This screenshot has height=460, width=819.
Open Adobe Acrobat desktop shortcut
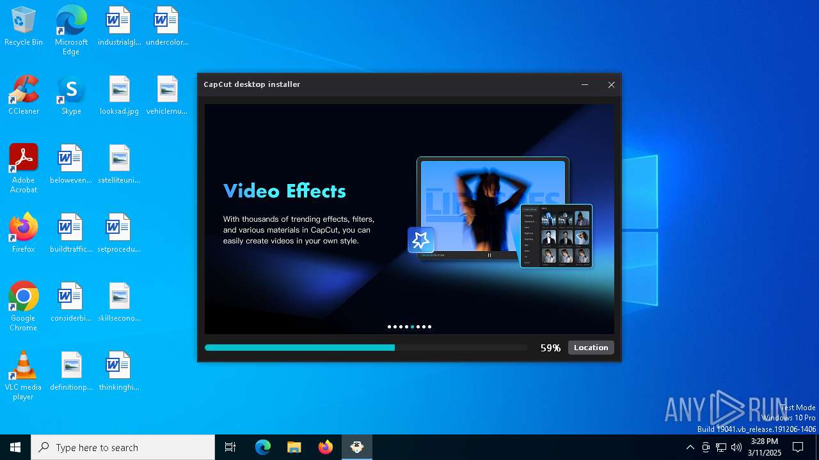tap(24, 169)
